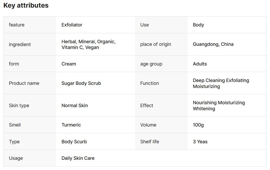The width and height of the screenshot is (270, 170).
Task: Click the 100g volume value
Action: [x=198, y=125]
